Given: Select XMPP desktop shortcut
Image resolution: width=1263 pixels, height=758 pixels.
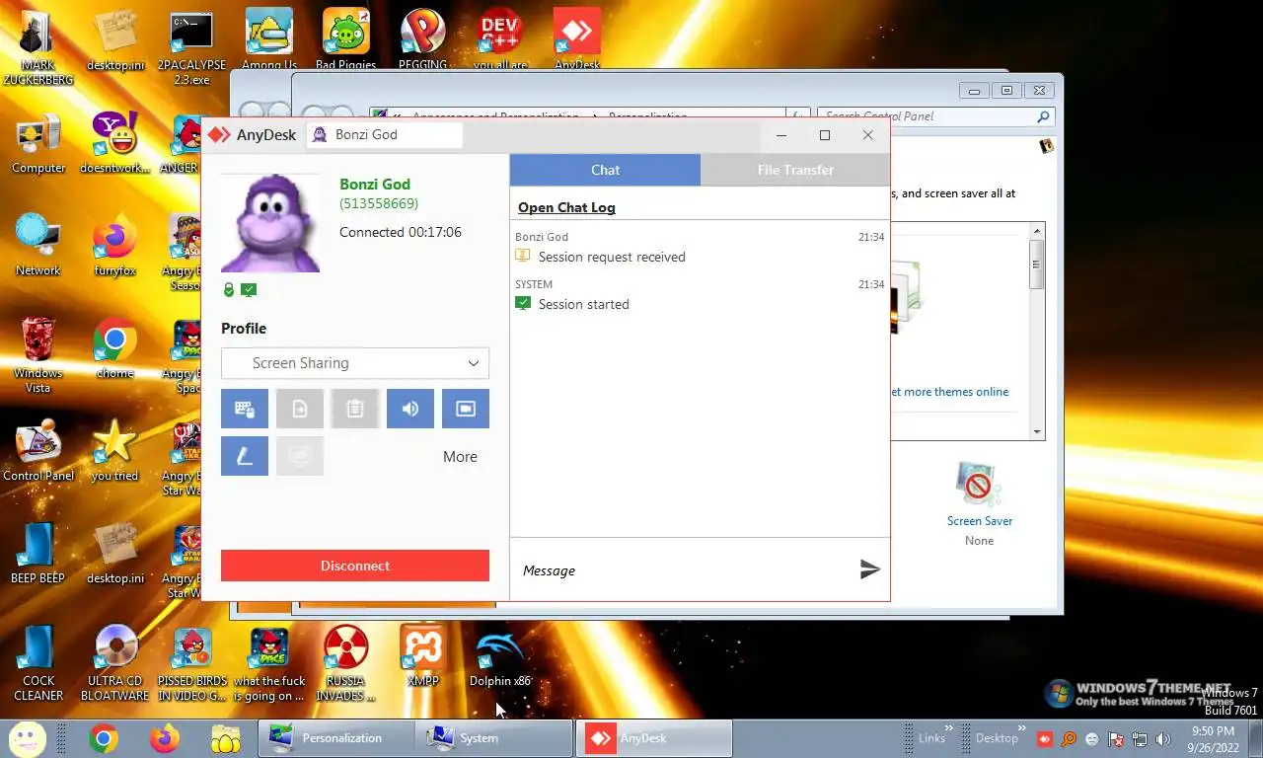Looking at the screenshot, I should pos(422,656).
